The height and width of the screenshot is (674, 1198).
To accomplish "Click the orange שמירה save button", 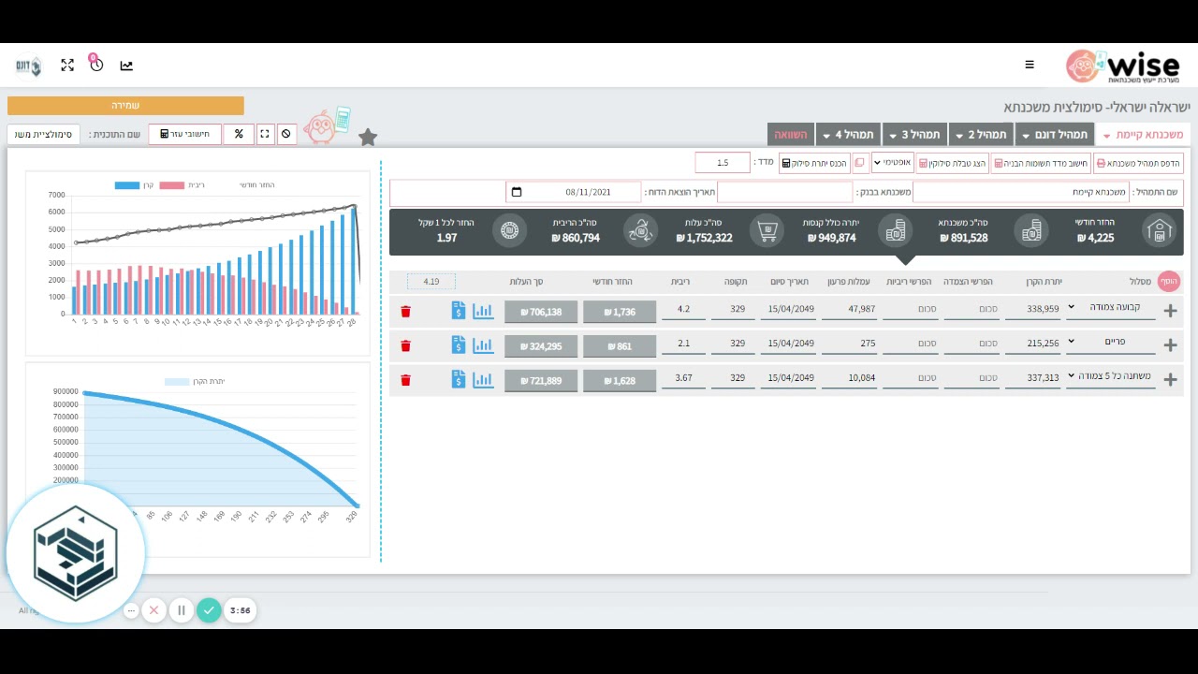I will 125,106.
